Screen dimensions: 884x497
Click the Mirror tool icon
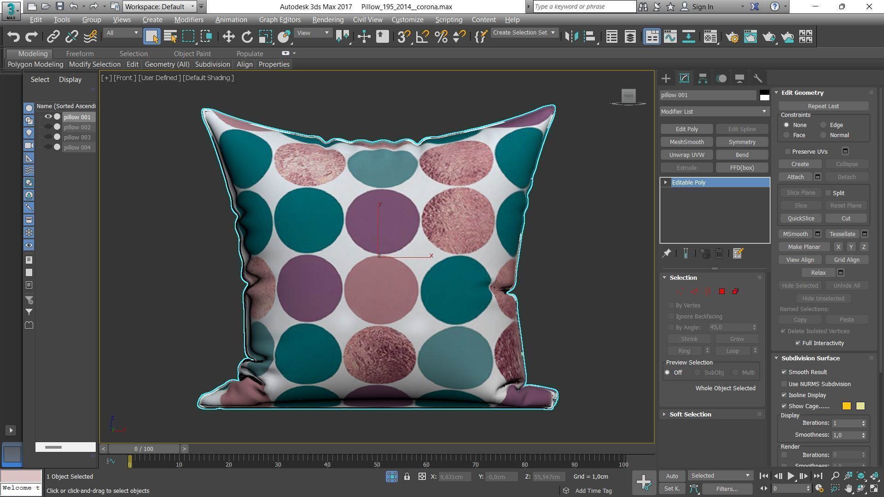coord(571,37)
